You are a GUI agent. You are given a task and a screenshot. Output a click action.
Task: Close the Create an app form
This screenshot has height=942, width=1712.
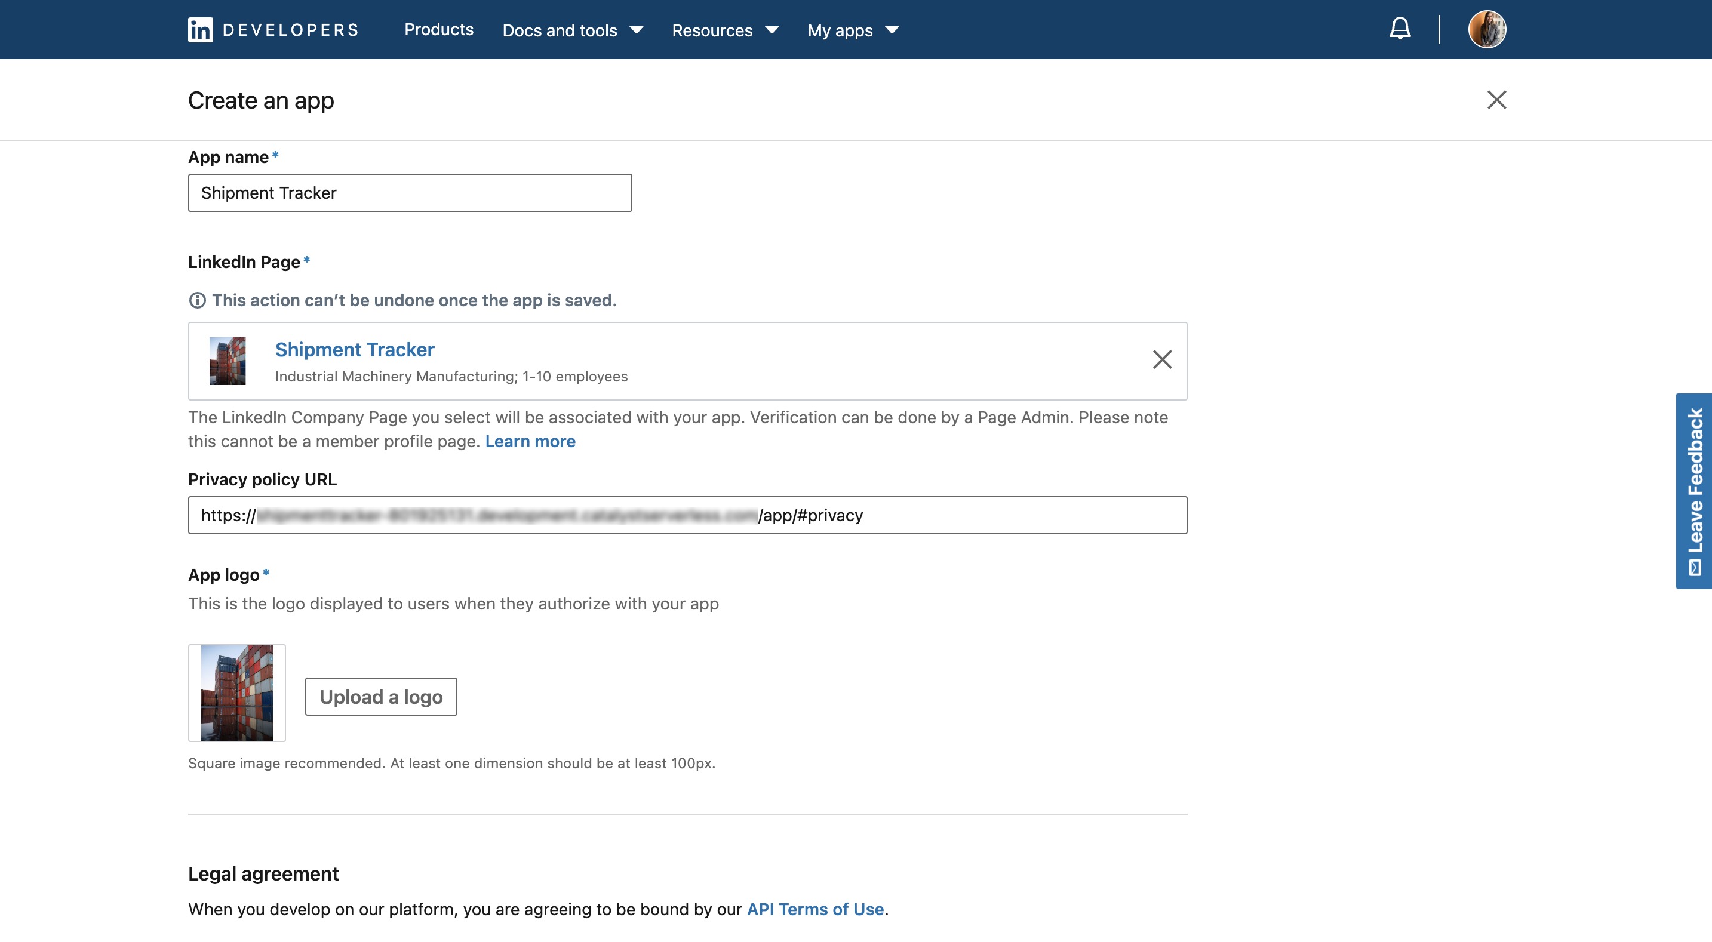point(1498,101)
